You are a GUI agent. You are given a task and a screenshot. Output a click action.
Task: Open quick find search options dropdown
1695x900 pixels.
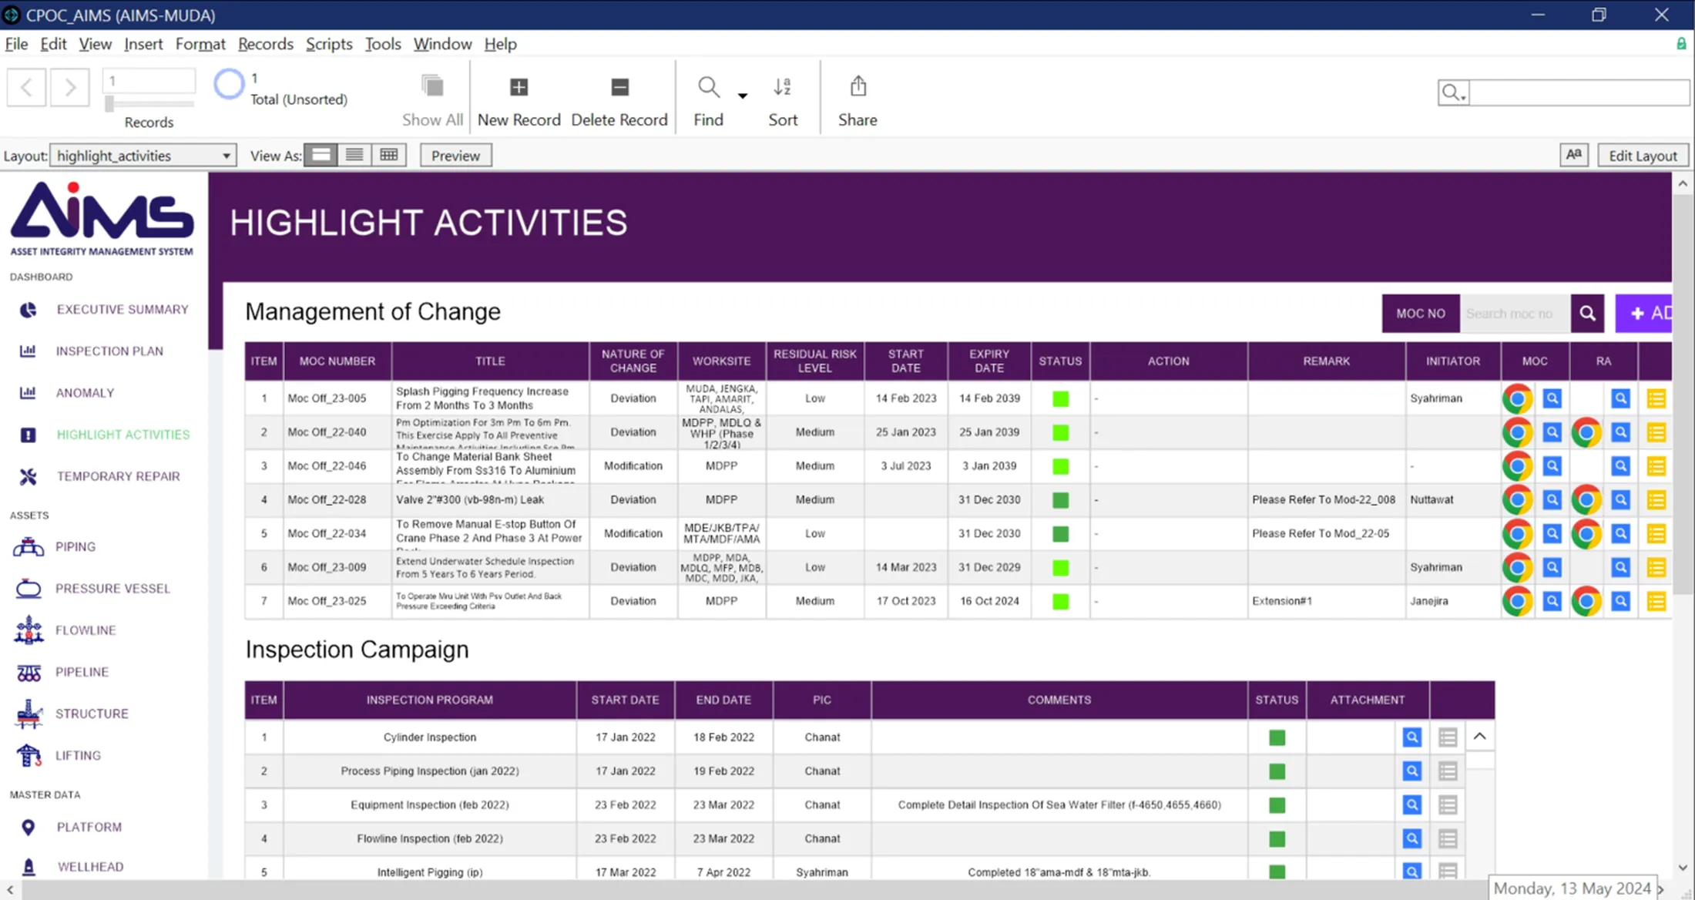point(1453,92)
